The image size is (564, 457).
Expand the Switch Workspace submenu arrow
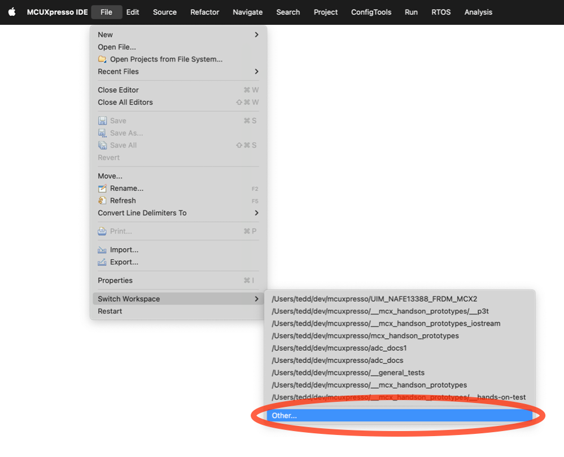256,299
